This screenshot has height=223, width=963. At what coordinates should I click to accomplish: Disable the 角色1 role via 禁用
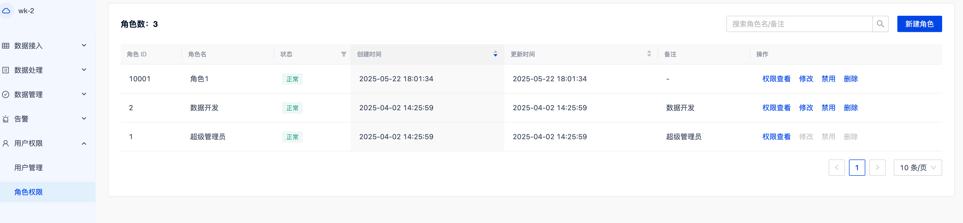[x=828, y=79]
